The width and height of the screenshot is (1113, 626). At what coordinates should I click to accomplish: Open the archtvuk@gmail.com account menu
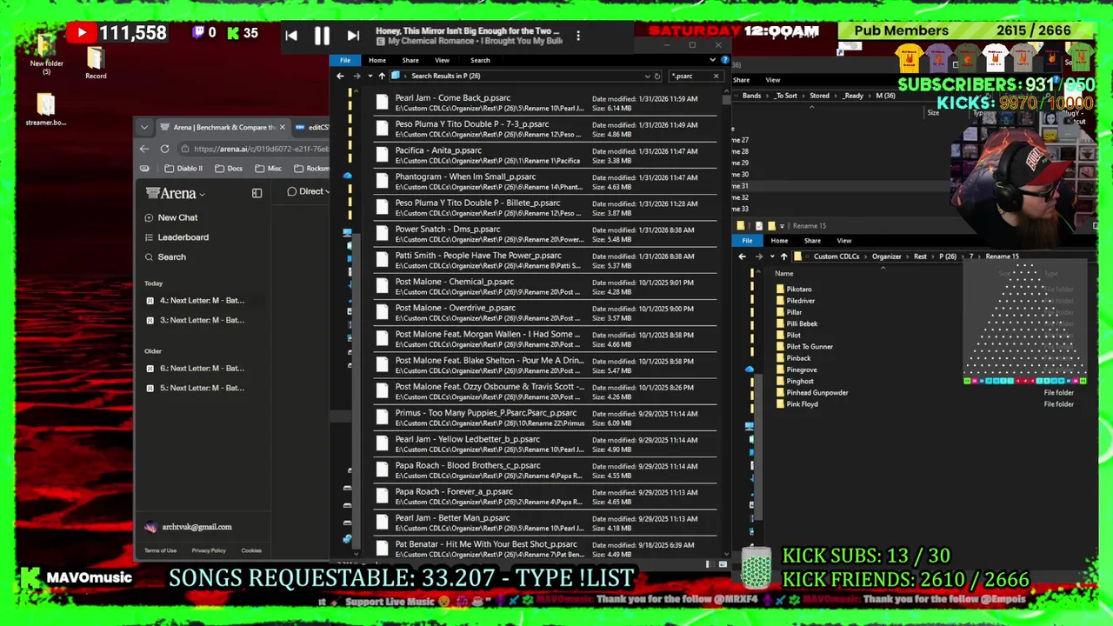pyautogui.click(x=189, y=527)
